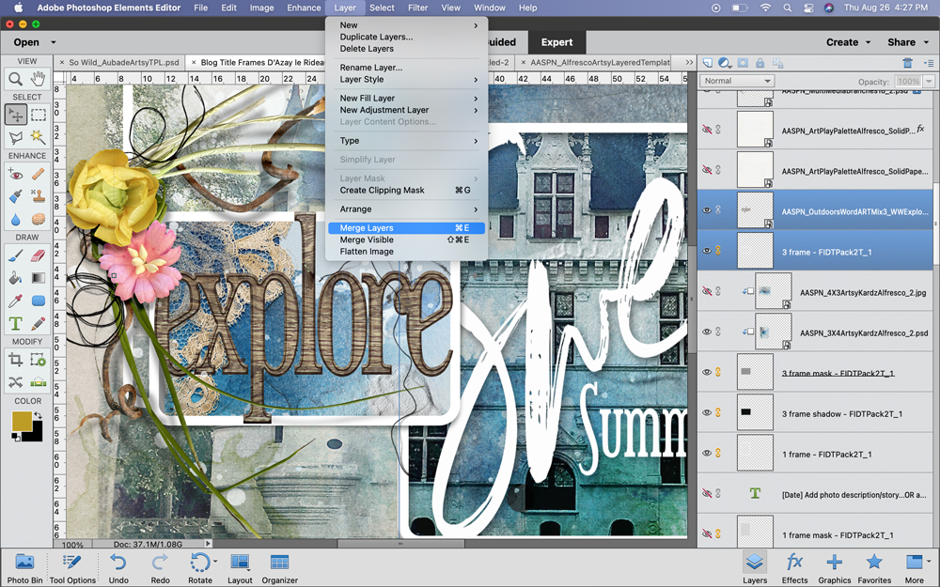Select the Type tool
940x587 pixels.
[x=16, y=323]
